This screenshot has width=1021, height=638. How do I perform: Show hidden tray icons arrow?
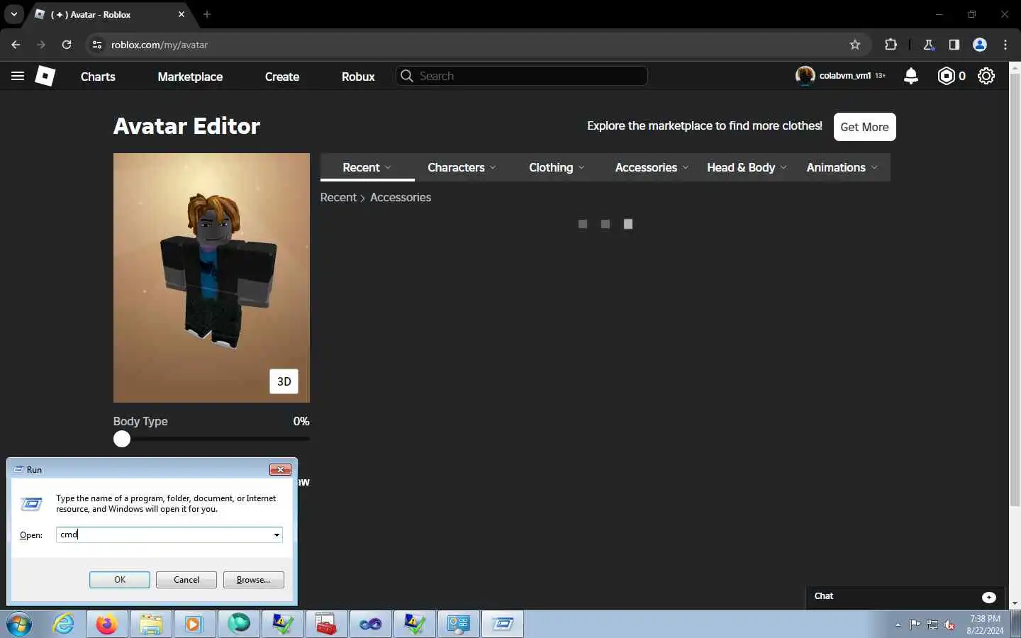coord(898,625)
